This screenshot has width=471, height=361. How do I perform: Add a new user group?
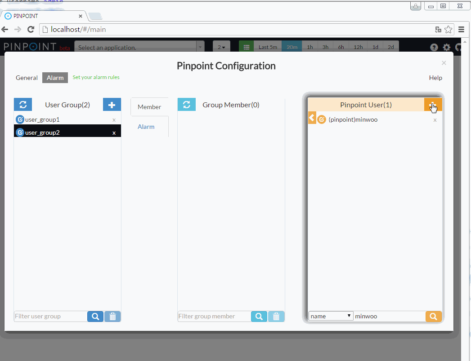click(112, 105)
